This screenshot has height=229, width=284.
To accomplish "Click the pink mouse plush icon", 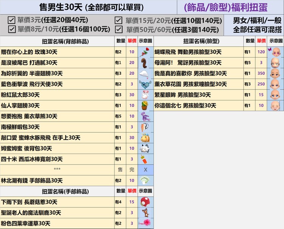I will [145, 95].
